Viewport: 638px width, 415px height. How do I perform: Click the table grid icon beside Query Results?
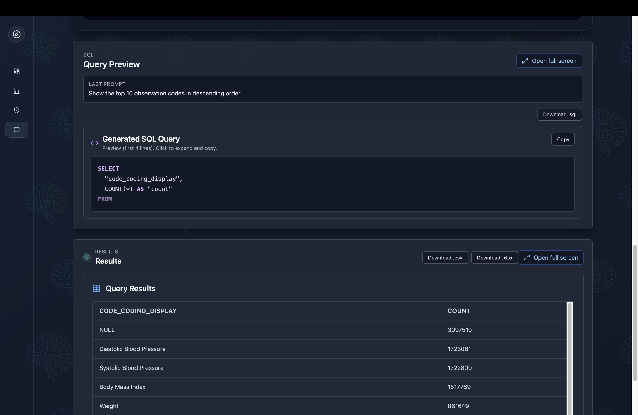pyautogui.click(x=96, y=289)
